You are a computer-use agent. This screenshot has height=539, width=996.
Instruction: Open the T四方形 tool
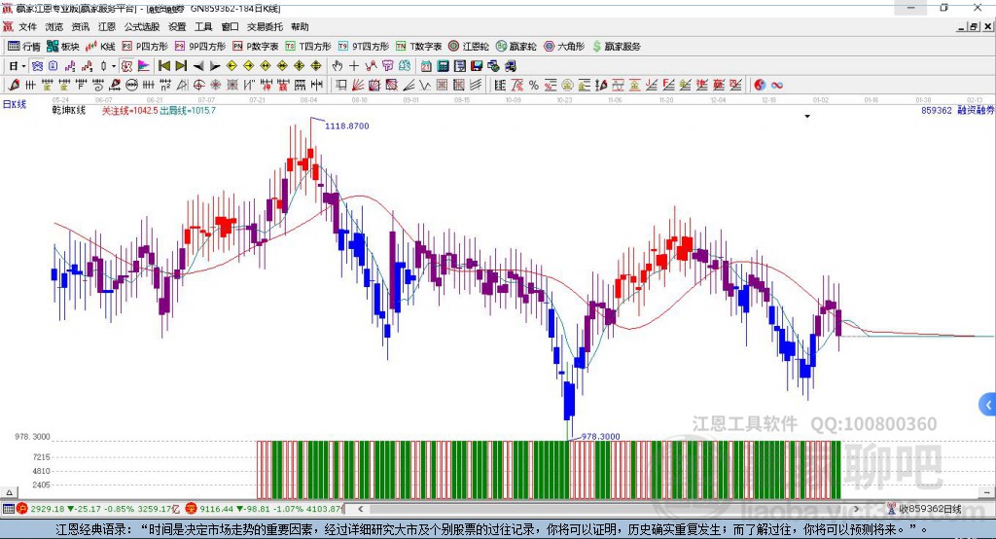click(308, 46)
